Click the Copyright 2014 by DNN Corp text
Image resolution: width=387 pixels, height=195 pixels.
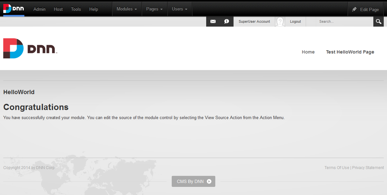coord(29,168)
